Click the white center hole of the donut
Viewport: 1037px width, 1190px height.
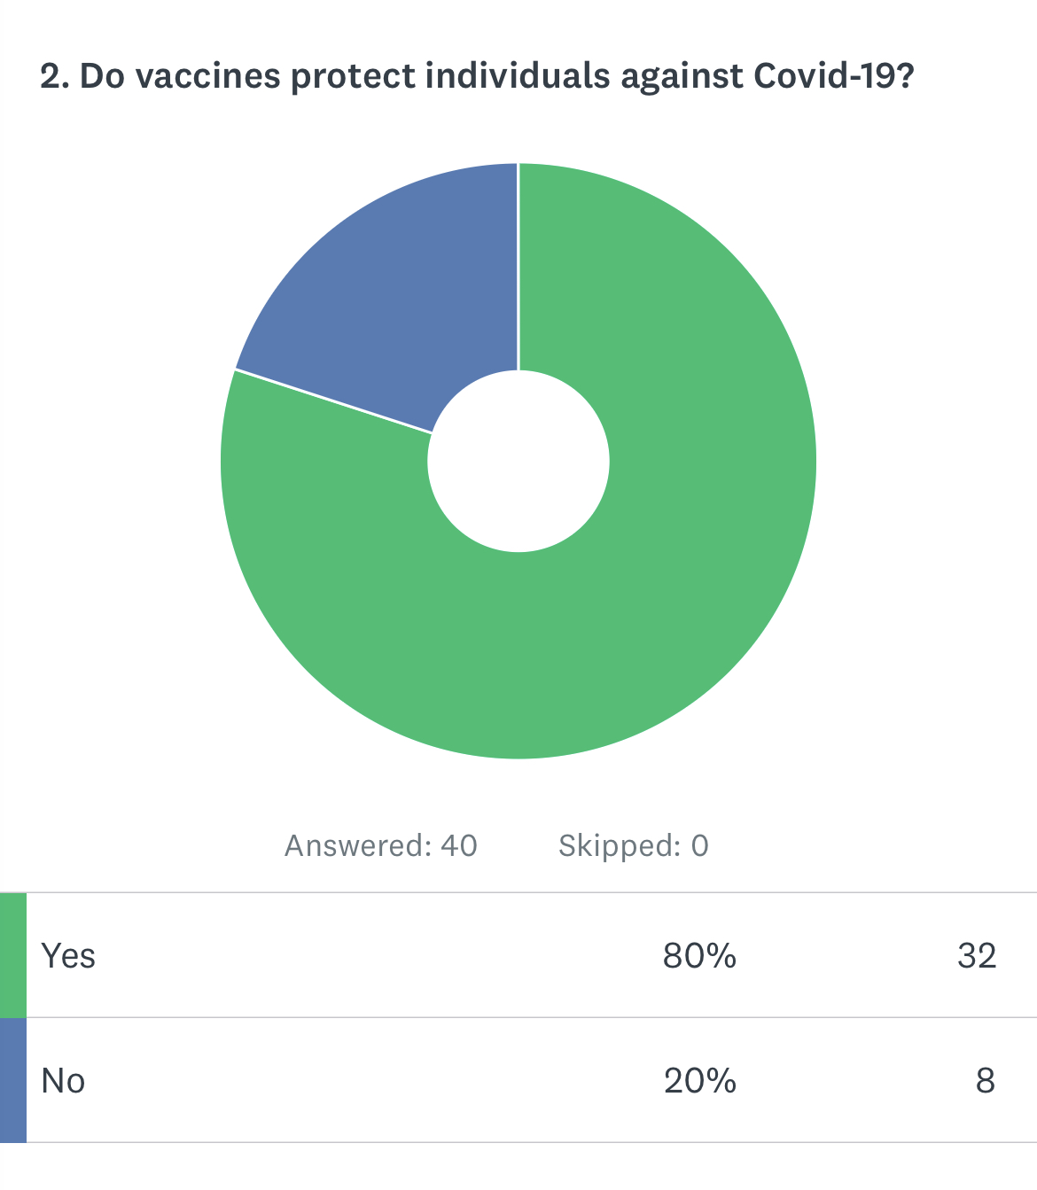tap(518, 461)
